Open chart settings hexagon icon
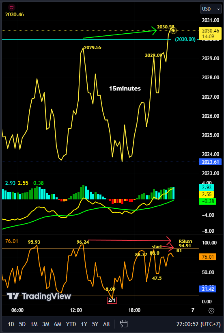224x333 pixels. coord(211,311)
